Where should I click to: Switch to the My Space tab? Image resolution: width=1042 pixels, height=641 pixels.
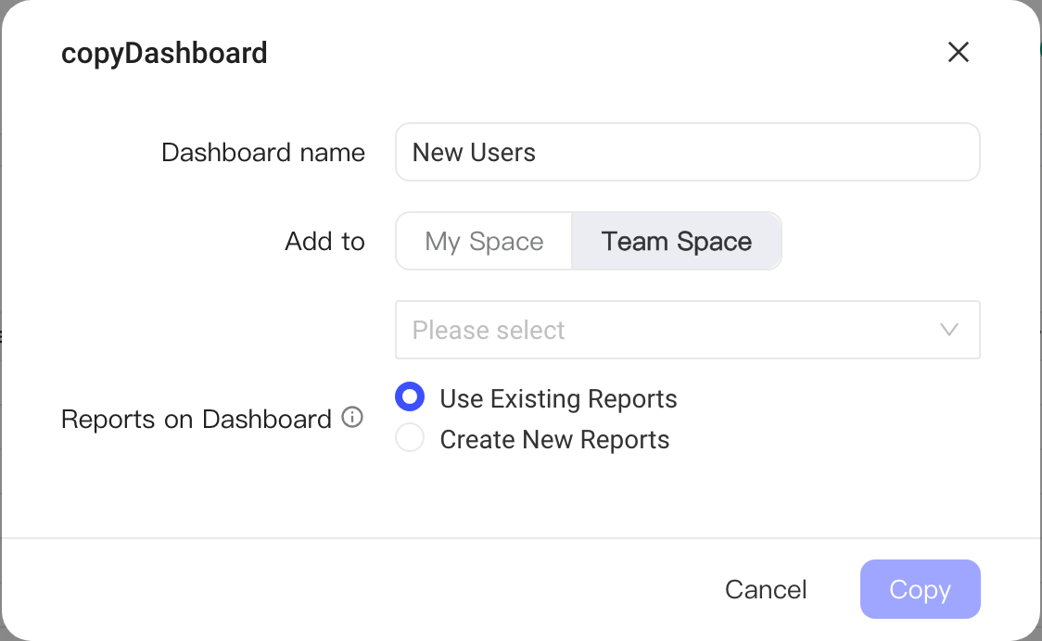pos(484,241)
